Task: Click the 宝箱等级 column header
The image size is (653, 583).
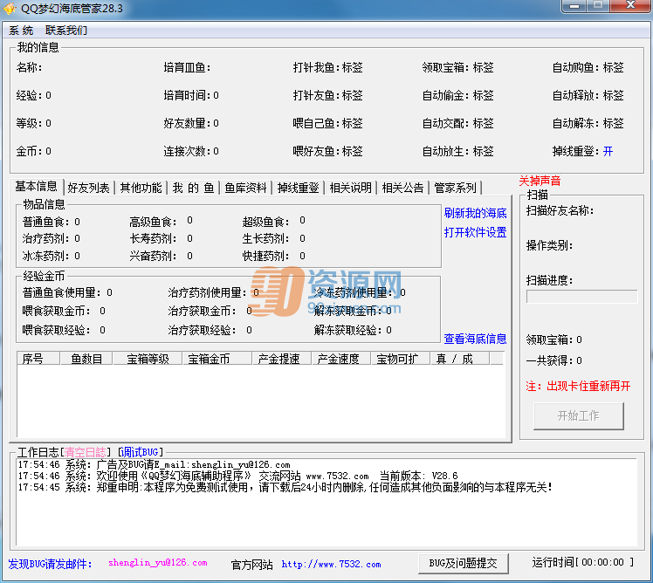Action: click(148, 359)
